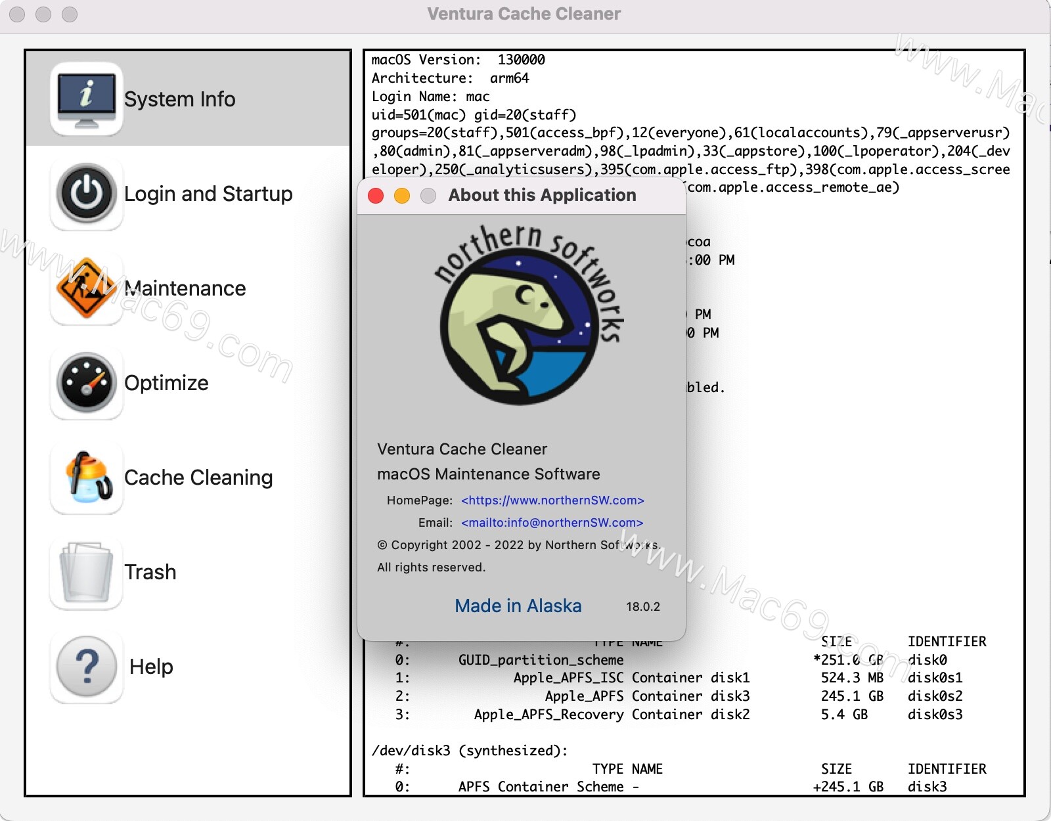Click the disk0s2 identifier
This screenshot has height=821, width=1051.
[935, 696]
